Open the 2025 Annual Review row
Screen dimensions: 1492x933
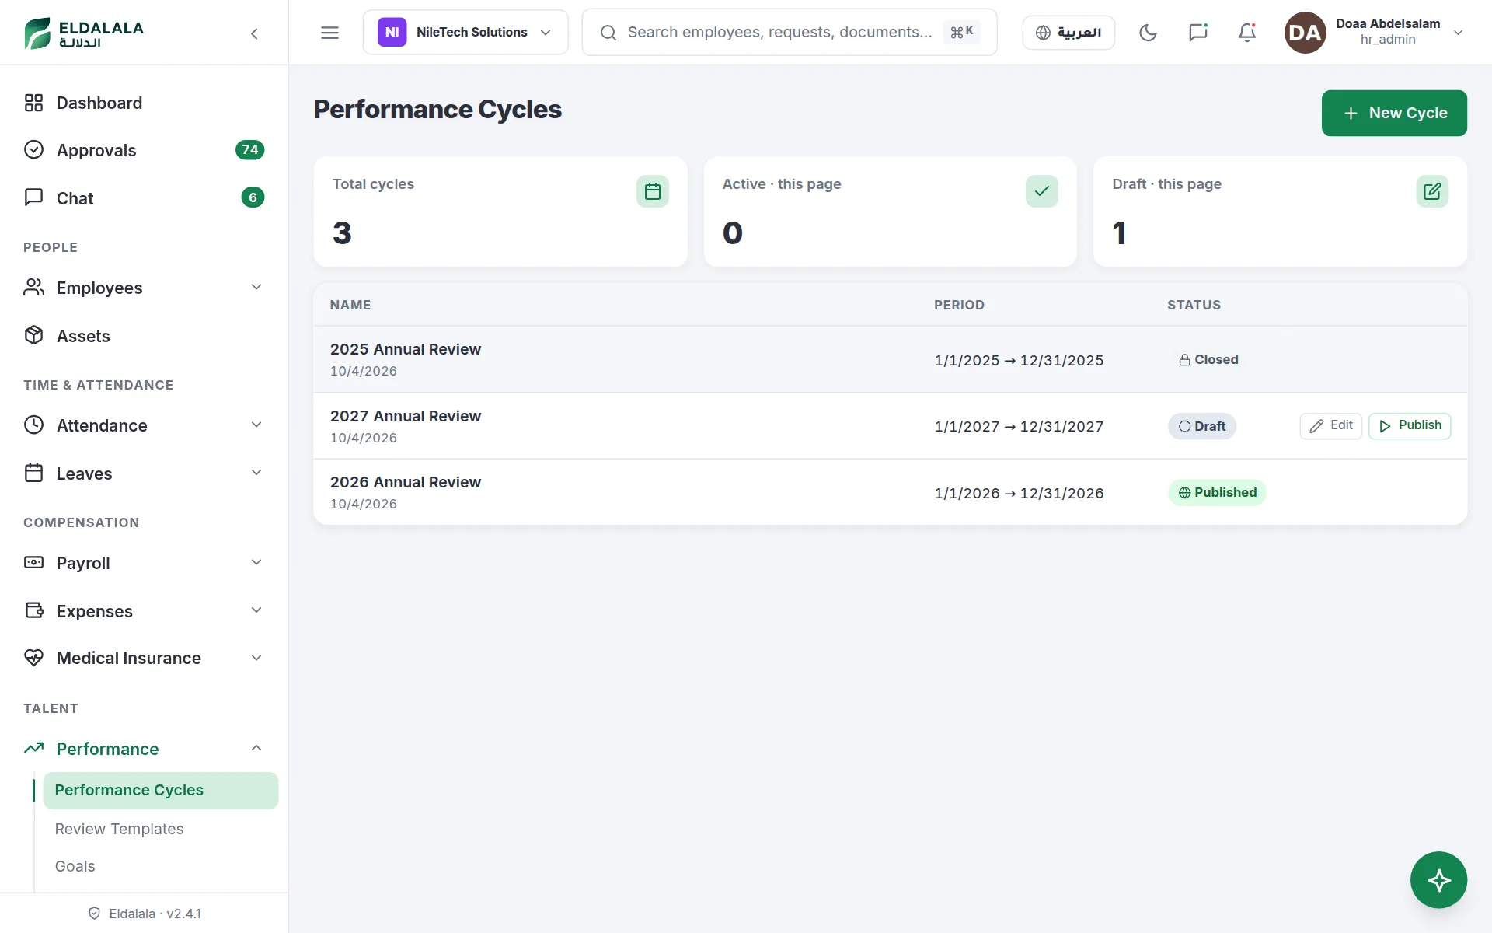(x=890, y=359)
